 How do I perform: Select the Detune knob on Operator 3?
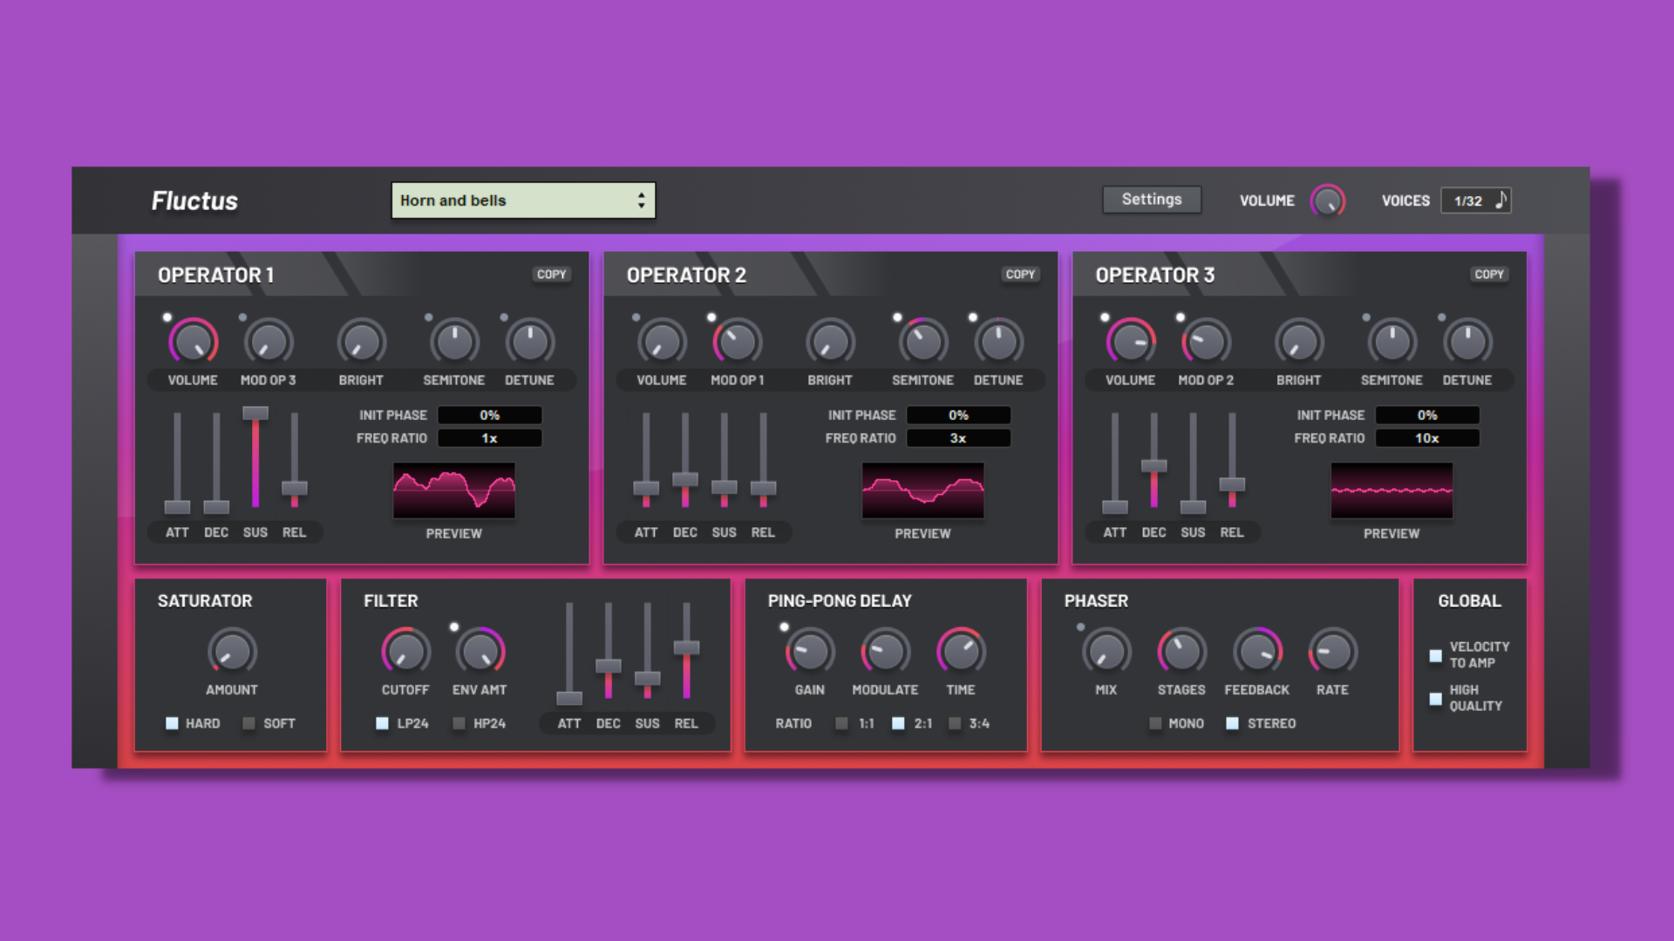click(1467, 342)
